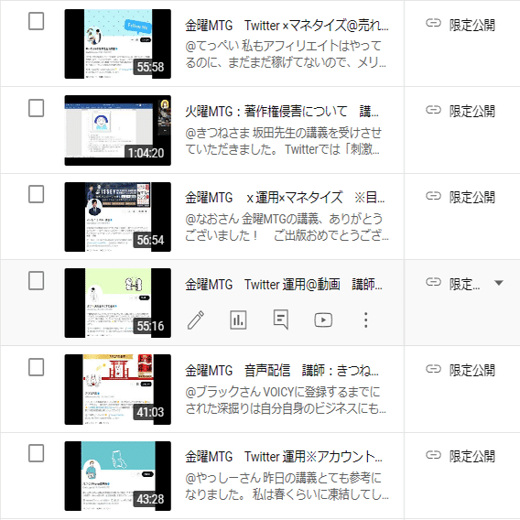Click the View on YouTube play icon
This screenshot has height=520, width=520.
coord(323,320)
